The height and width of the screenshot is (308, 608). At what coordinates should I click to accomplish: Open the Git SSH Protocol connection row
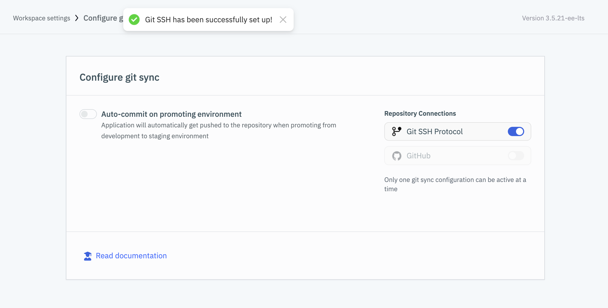coord(435,131)
